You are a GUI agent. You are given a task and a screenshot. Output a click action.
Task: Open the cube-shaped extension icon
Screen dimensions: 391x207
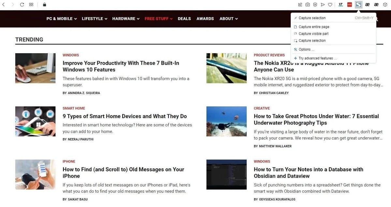point(385,5)
